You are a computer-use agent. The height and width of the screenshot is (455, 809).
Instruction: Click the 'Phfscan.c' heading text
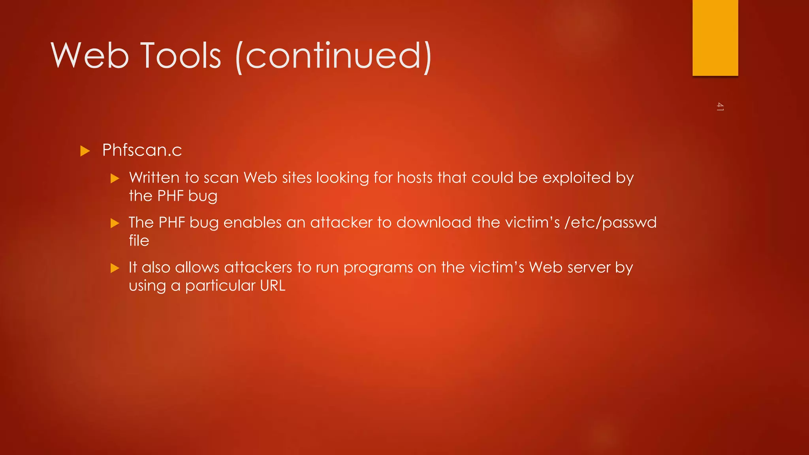pos(142,150)
